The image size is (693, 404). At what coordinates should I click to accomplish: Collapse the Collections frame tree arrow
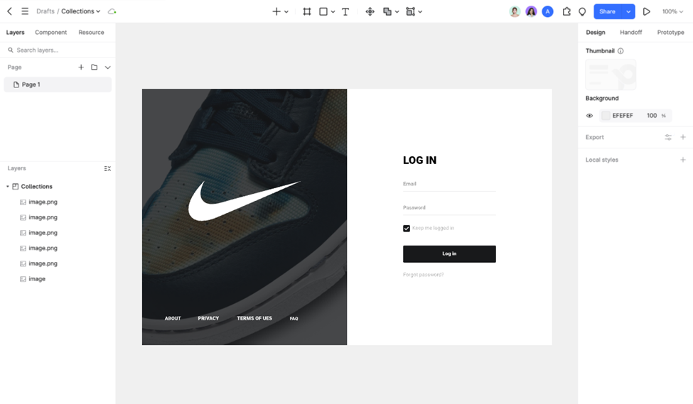pyautogui.click(x=8, y=186)
